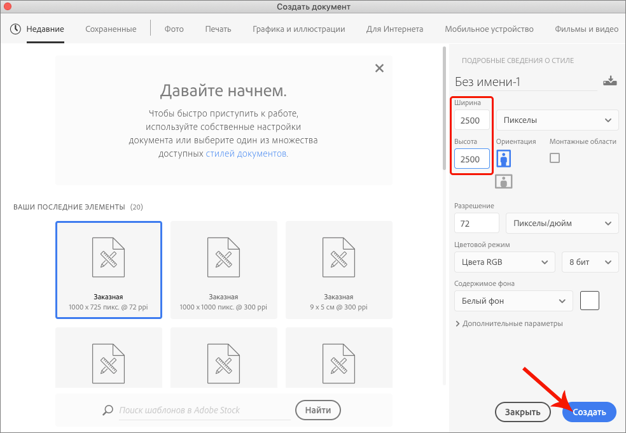
Task: Open the Цвета RGB color mode dropdown
Action: tap(504, 262)
